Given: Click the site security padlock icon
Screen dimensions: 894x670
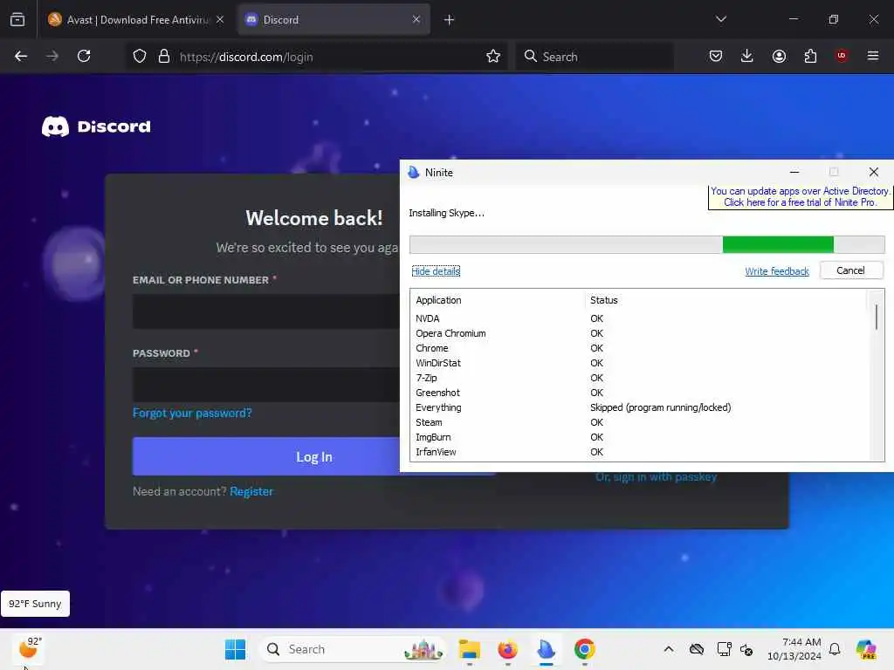Looking at the screenshot, I should click(x=164, y=57).
